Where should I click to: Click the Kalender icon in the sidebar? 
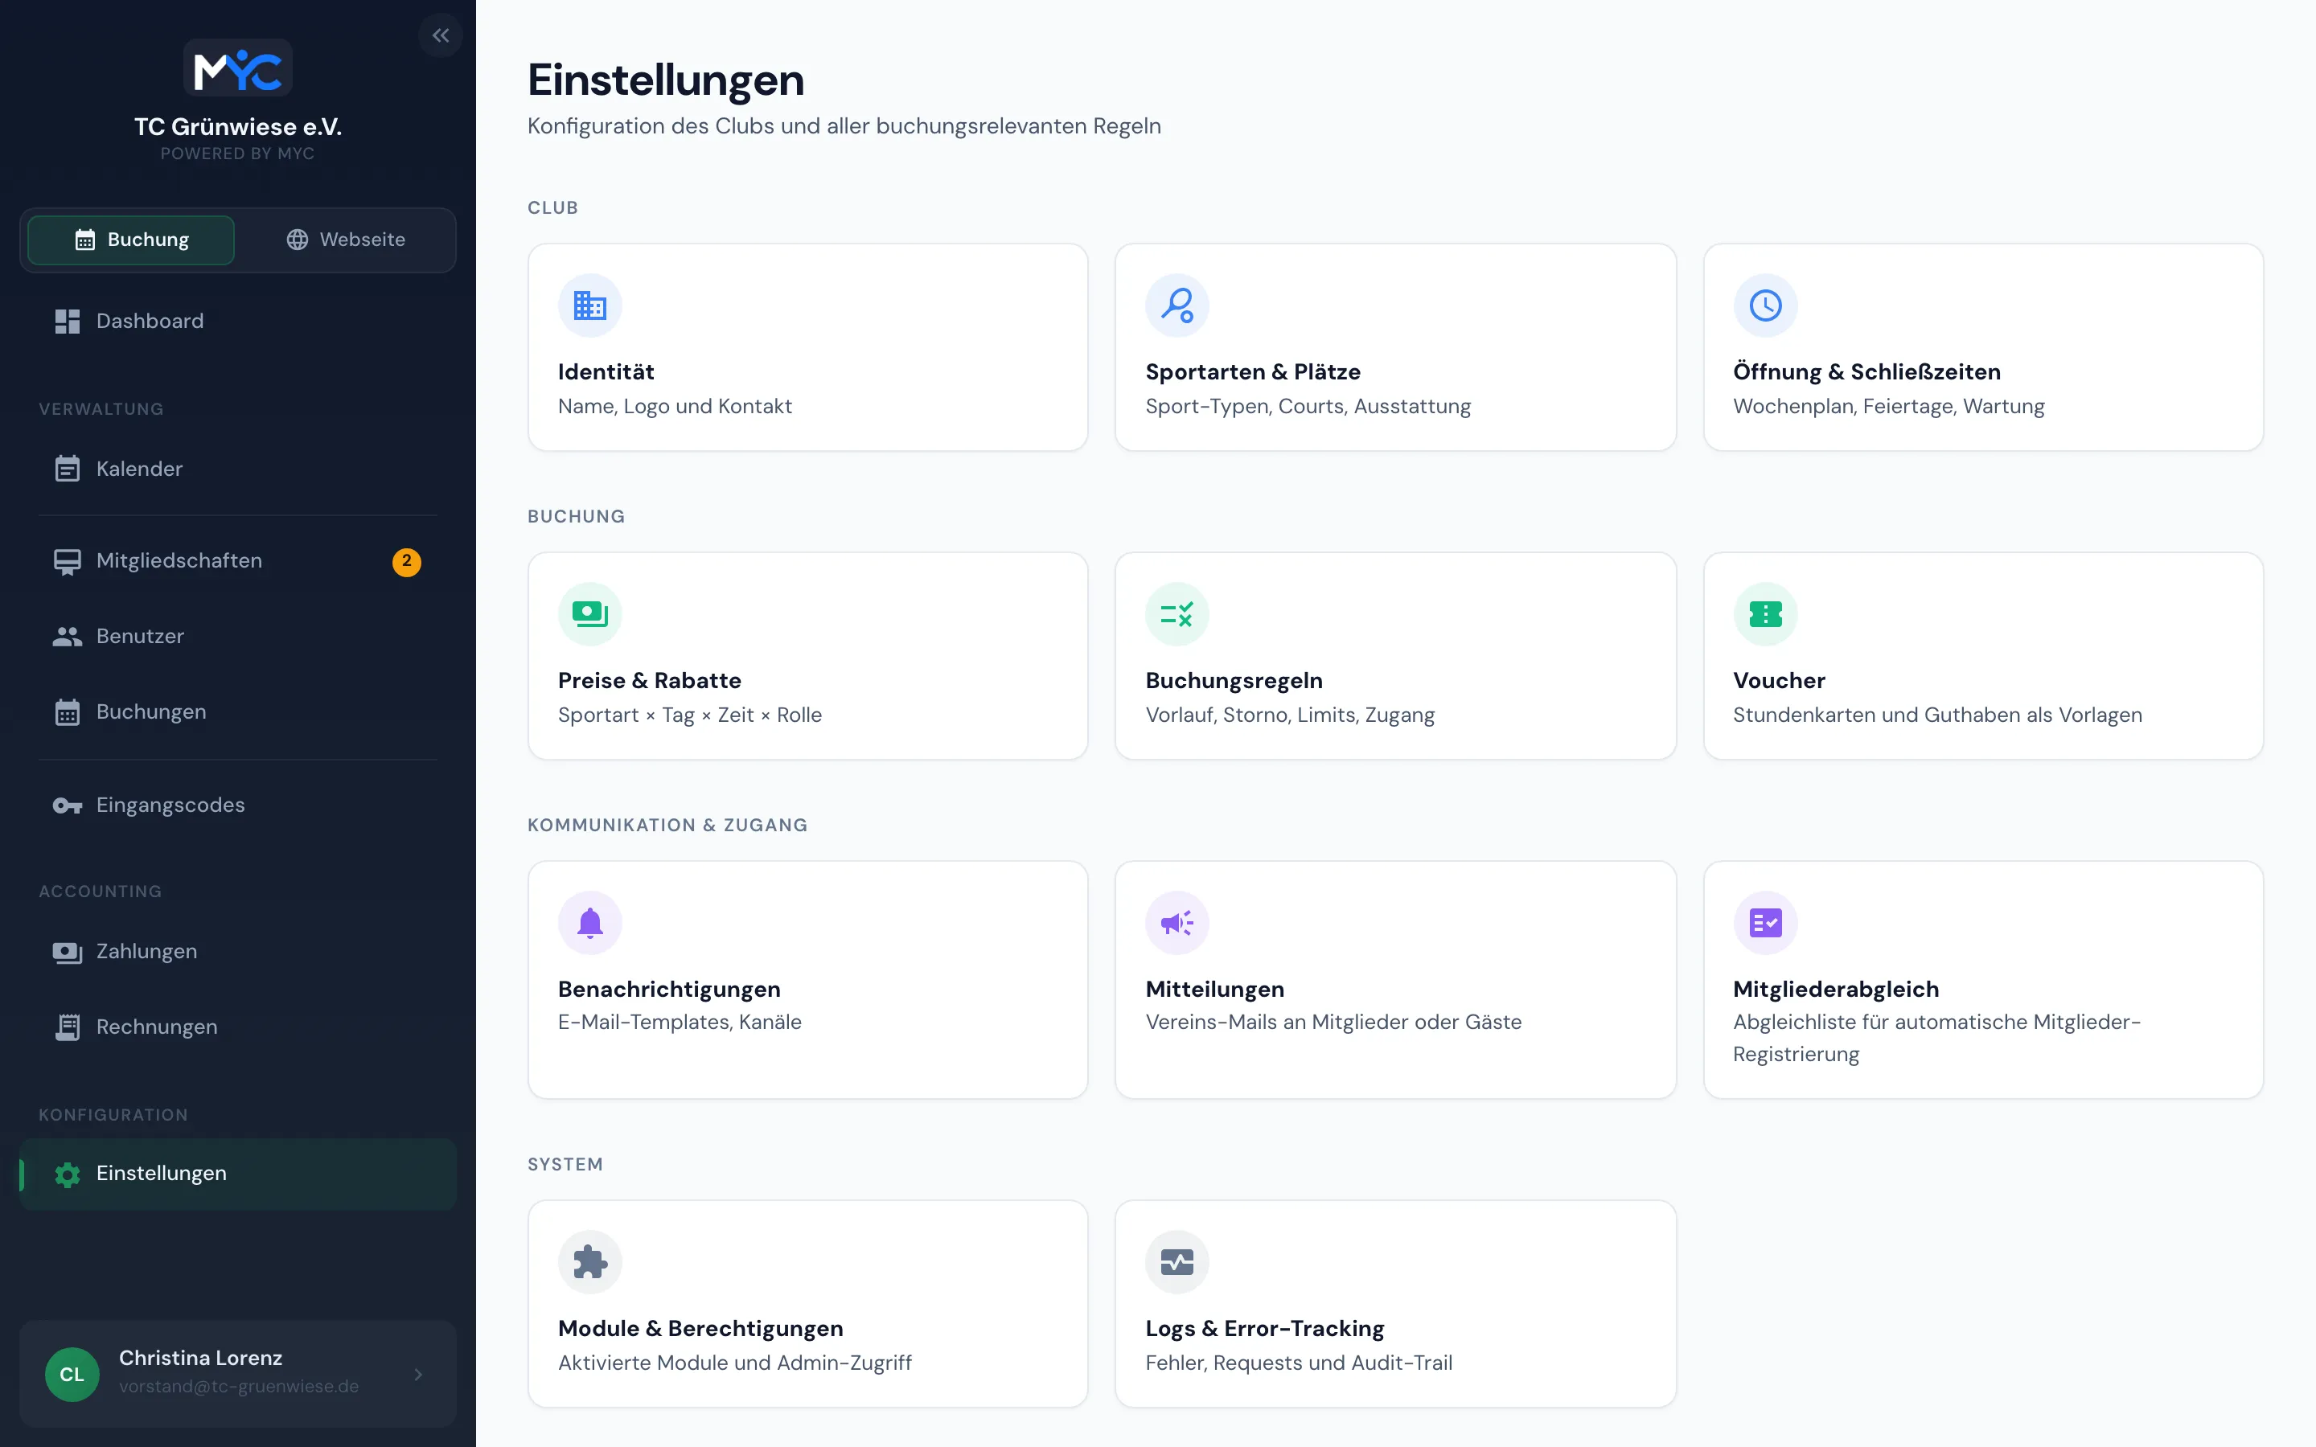click(67, 469)
